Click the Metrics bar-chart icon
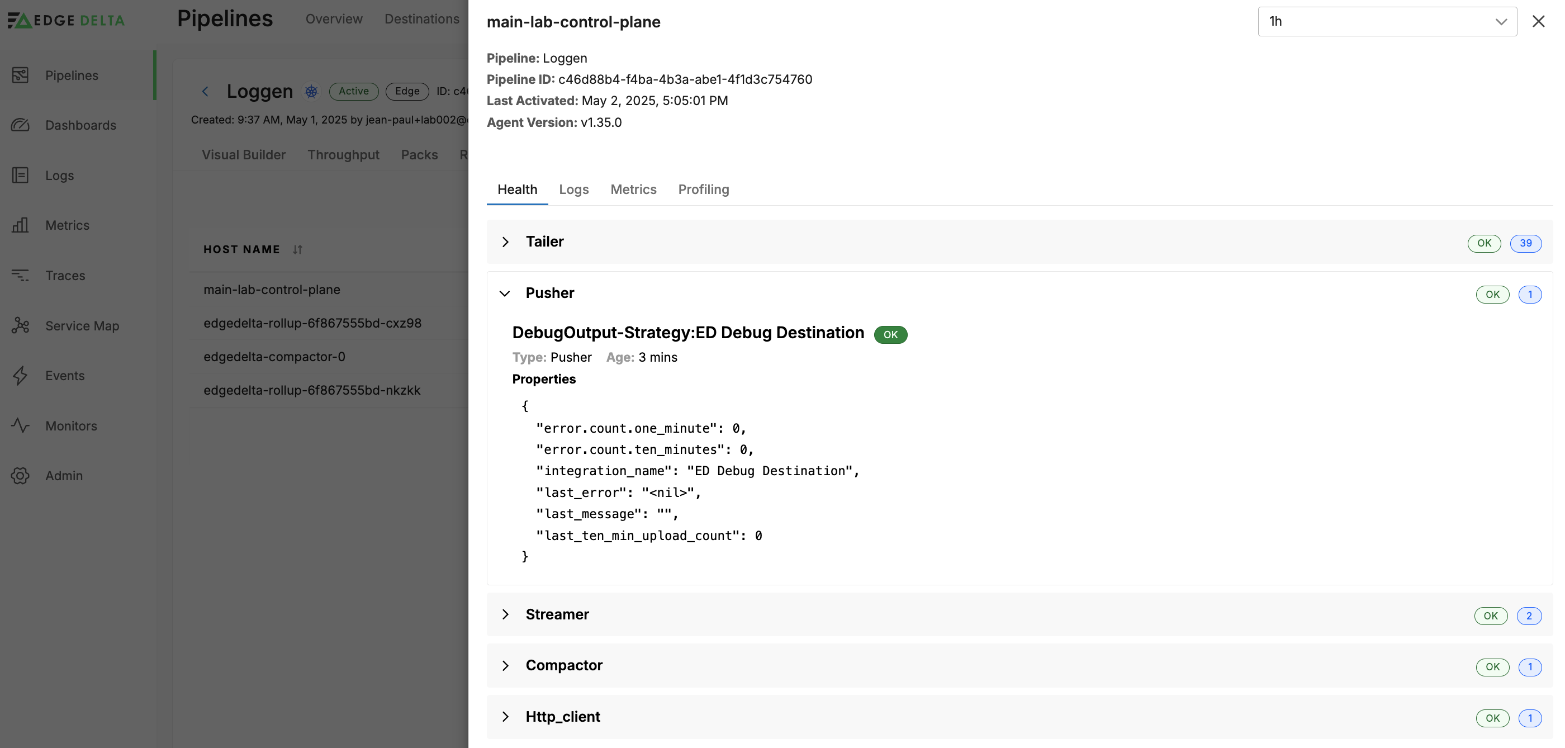1565x748 pixels. click(20, 225)
